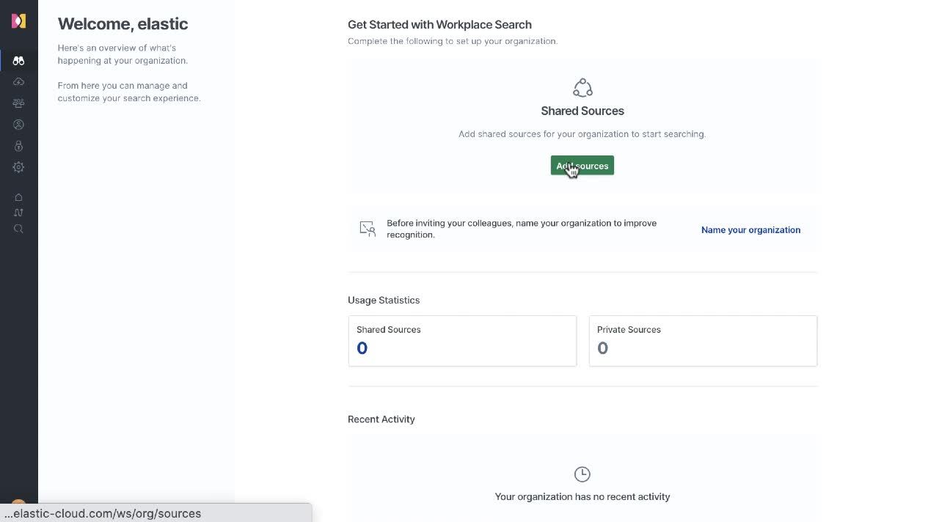This screenshot has width=939, height=522.
Task: Open the Private Sources statistics card
Action: [703, 341]
